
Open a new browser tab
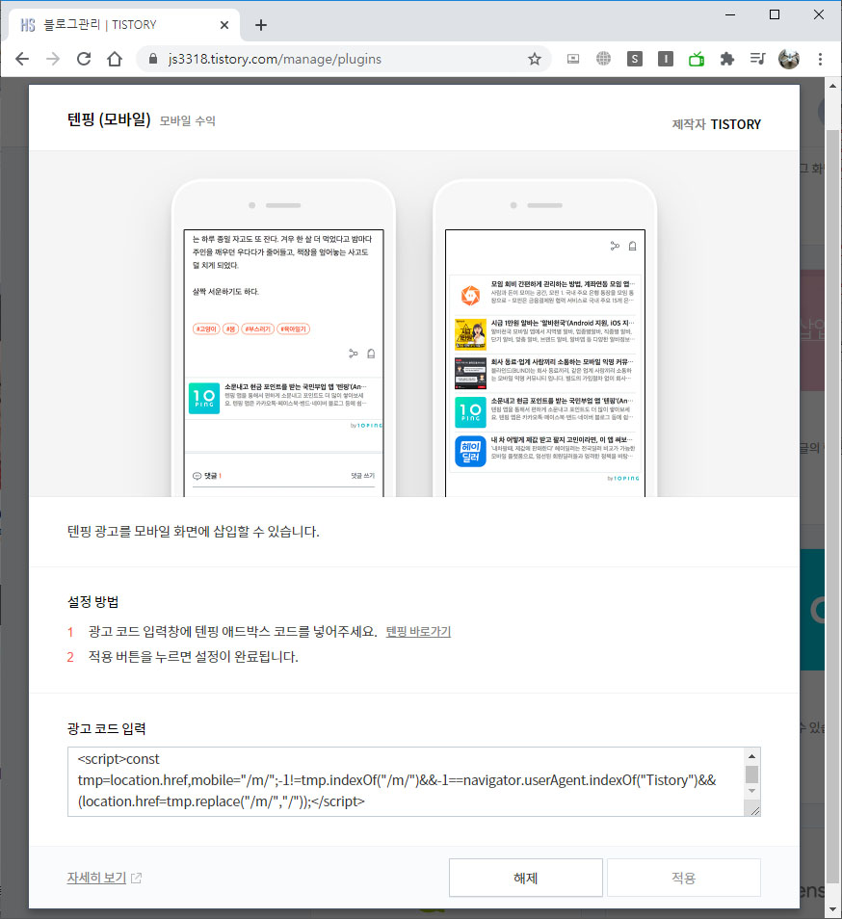point(261,25)
